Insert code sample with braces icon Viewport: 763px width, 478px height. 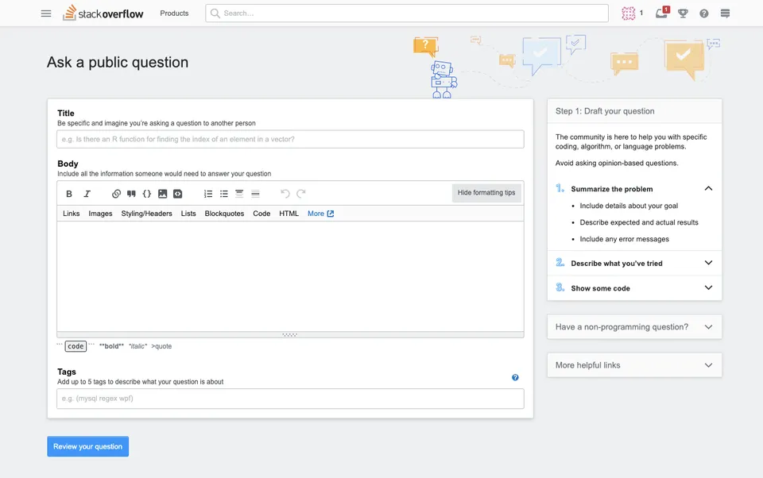click(146, 194)
